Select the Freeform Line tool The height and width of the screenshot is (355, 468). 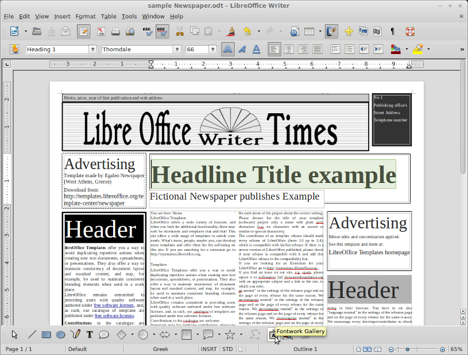76,334
